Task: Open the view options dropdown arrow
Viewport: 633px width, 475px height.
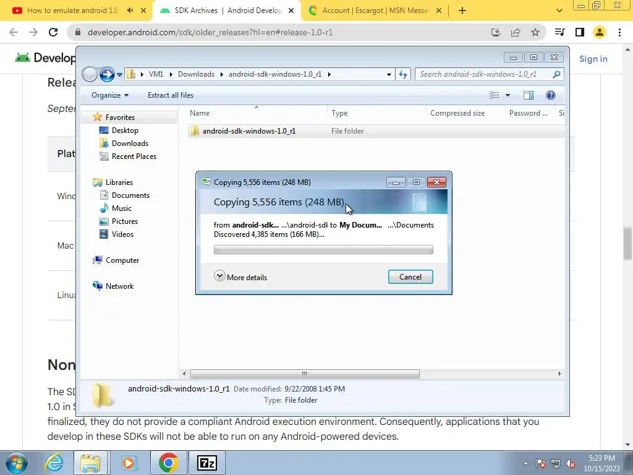Action: point(508,95)
